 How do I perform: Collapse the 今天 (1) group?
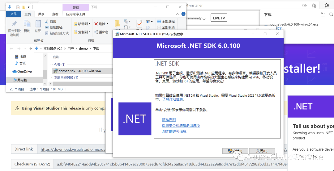pos(52,65)
